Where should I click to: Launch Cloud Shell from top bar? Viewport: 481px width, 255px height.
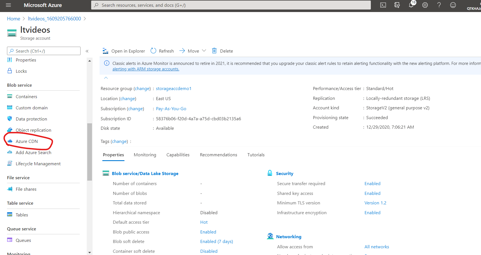[x=383, y=5]
